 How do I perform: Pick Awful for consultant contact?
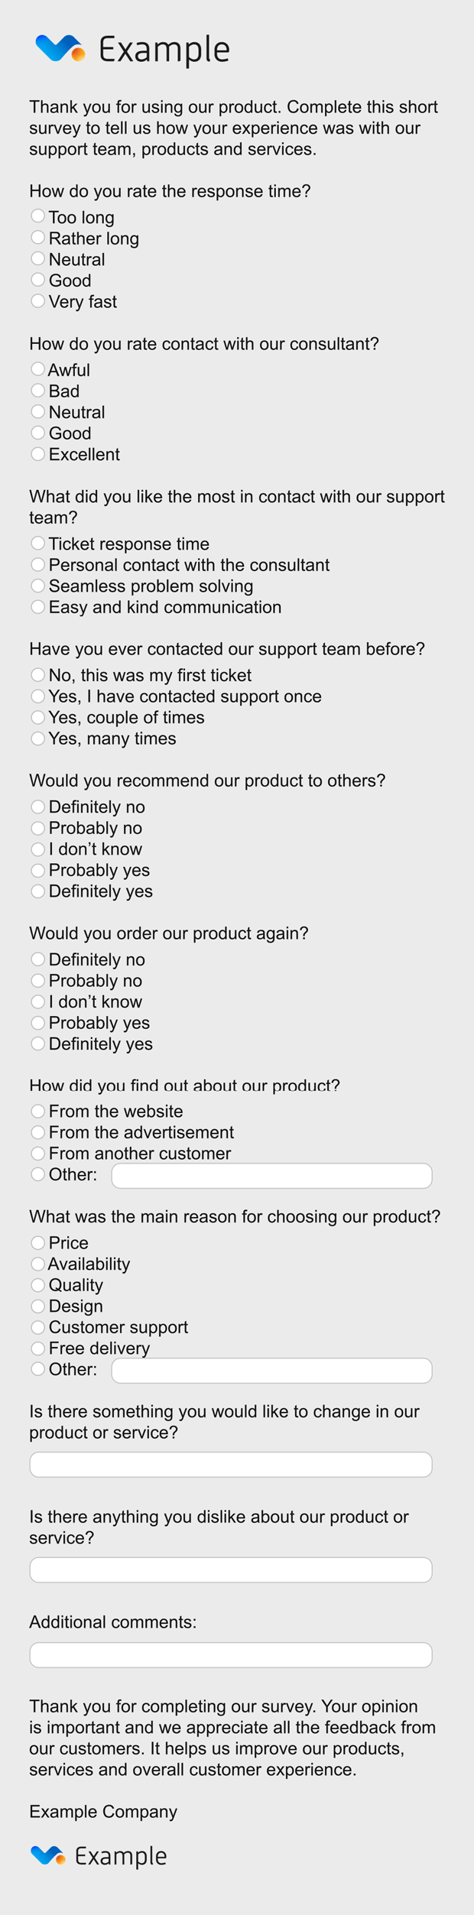tap(37, 369)
